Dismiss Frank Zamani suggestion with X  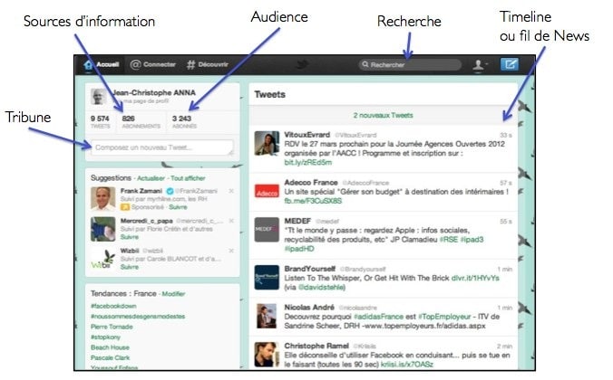point(231,191)
